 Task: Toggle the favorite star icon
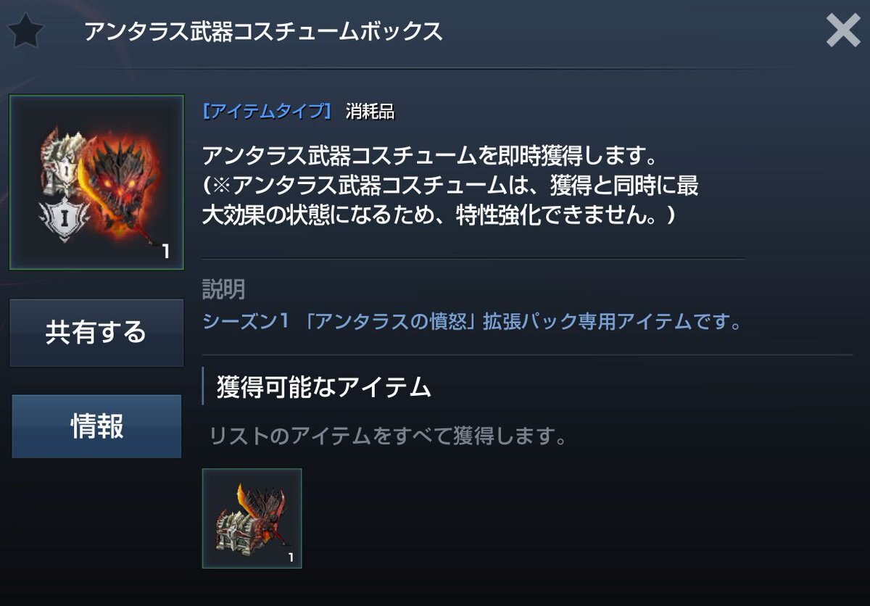click(26, 30)
